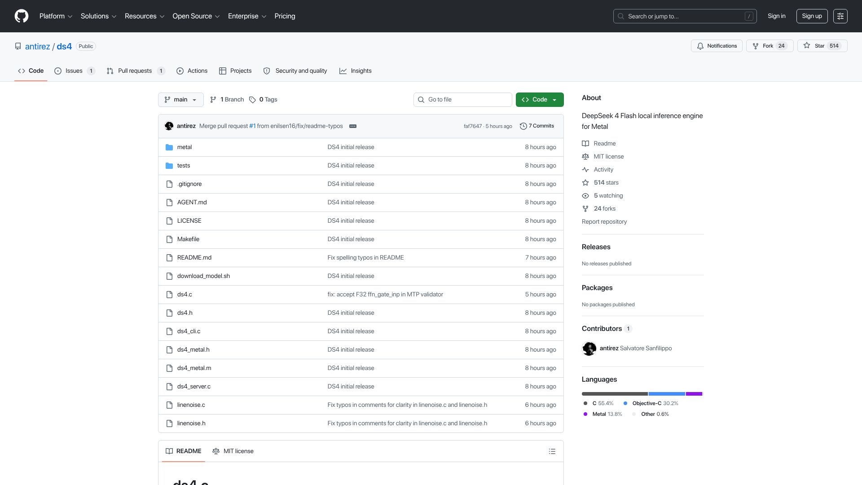Open the Activity link in About
The height and width of the screenshot is (485, 862).
[x=603, y=170]
